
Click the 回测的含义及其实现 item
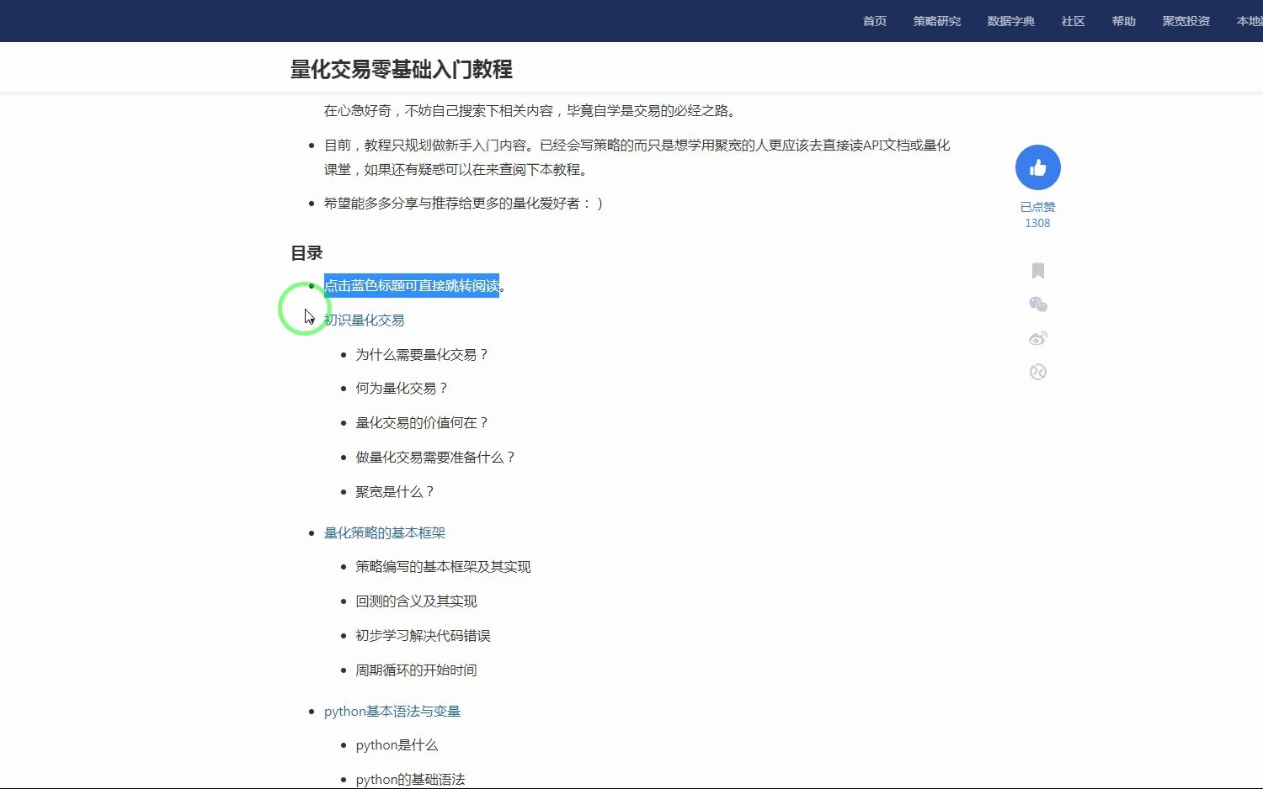[x=416, y=601]
